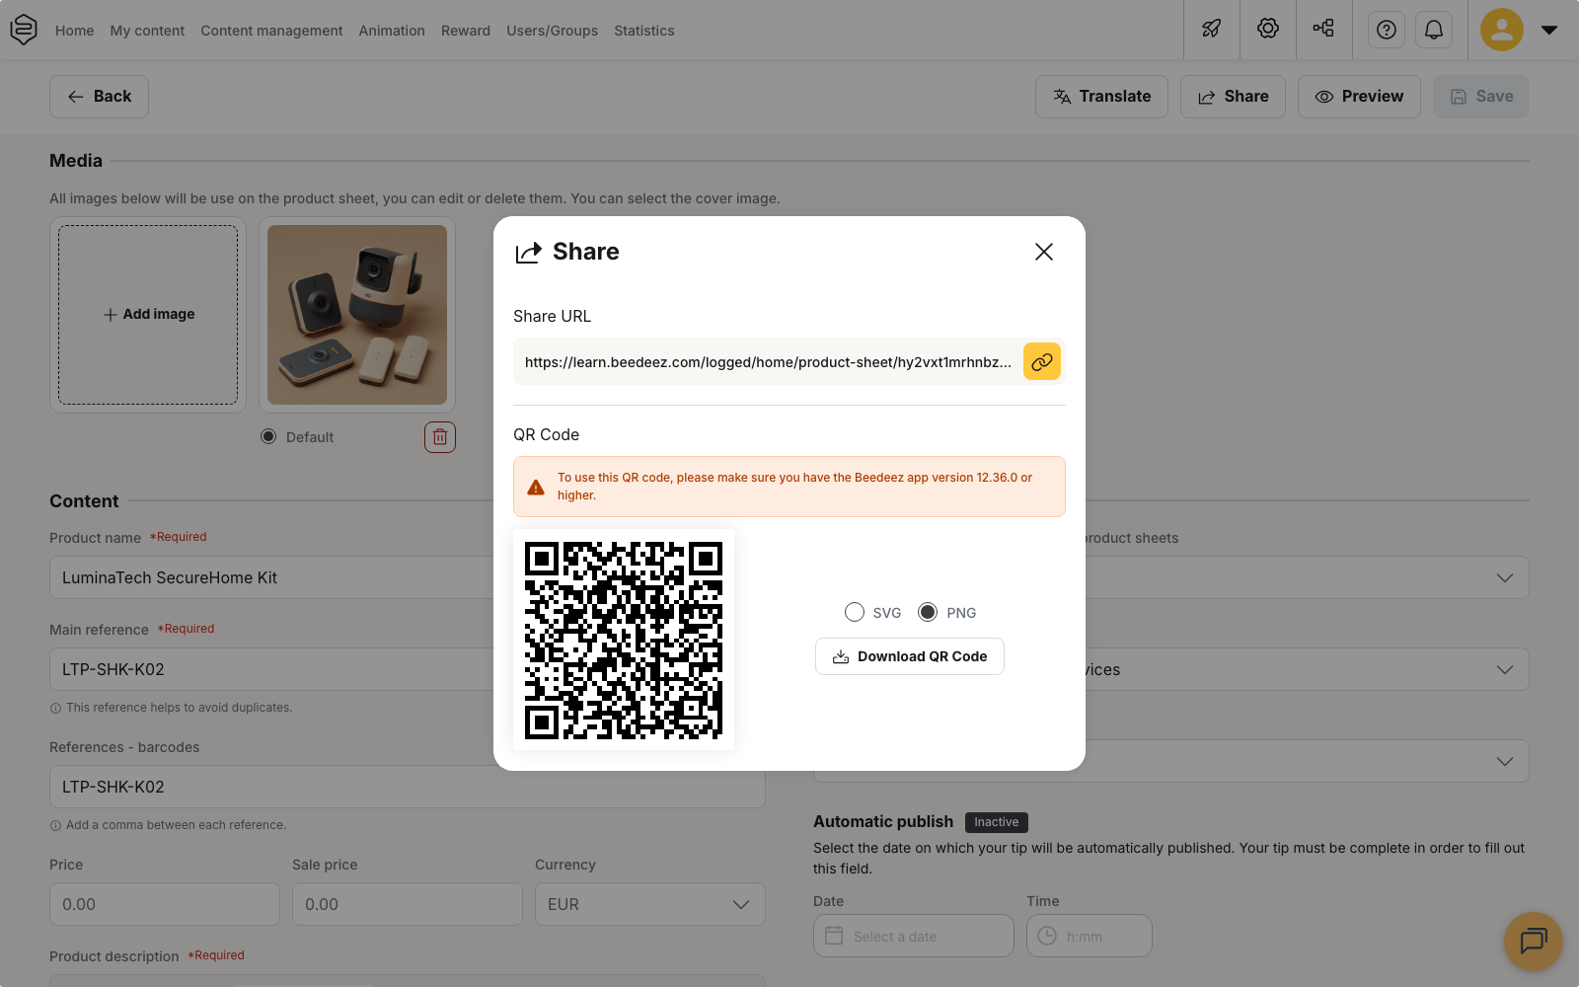Image resolution: width=1579 pixels, height=987 pixels.
Task: Select the PNG format radio button
Action: (x=928, y=613)
